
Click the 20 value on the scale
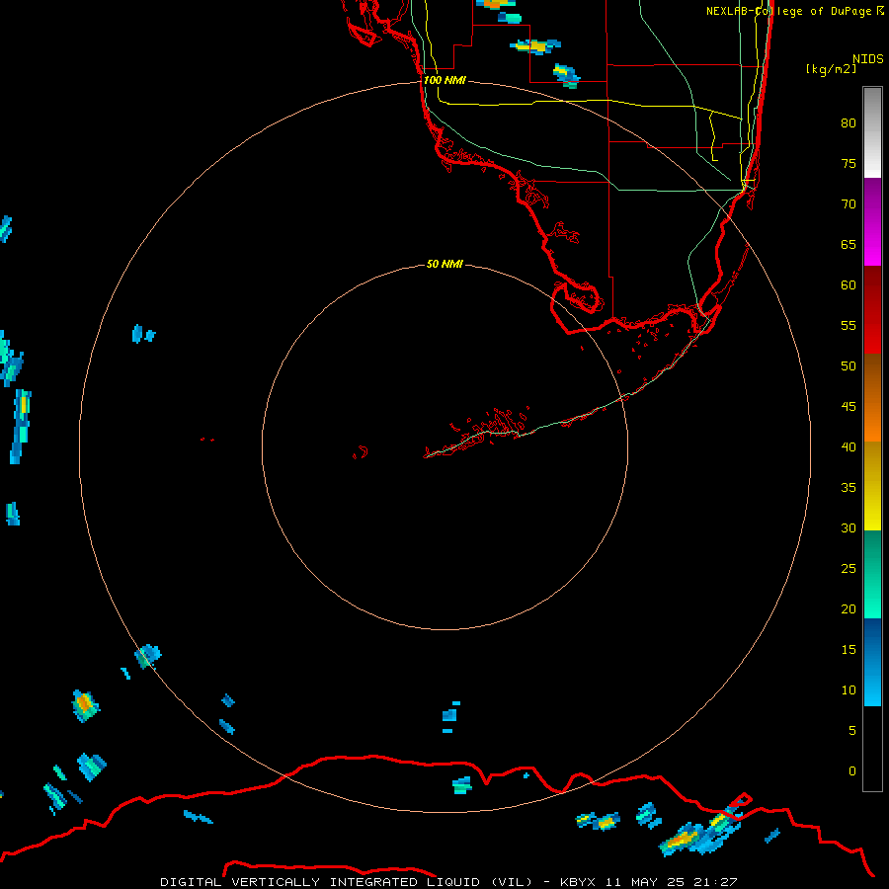coord(849,609)
